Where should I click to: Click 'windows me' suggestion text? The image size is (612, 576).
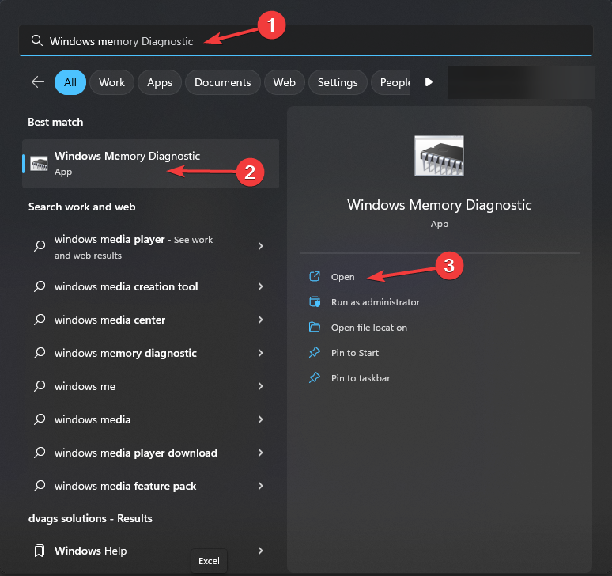pyautogui.click(x=85, y=386)
